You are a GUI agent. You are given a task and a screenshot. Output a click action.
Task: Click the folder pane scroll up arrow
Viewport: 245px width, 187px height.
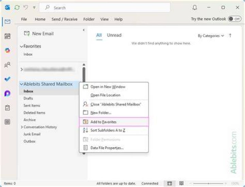(84, 65)
